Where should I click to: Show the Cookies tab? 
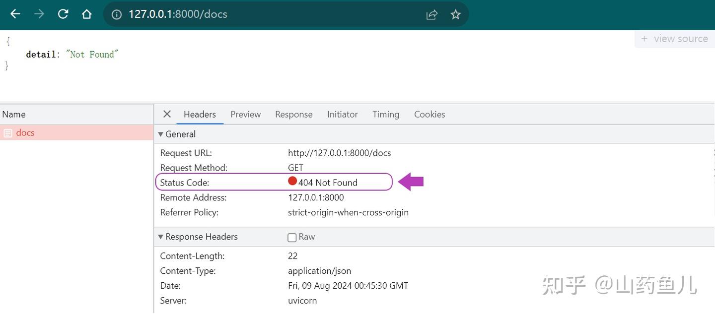point(429,114)
